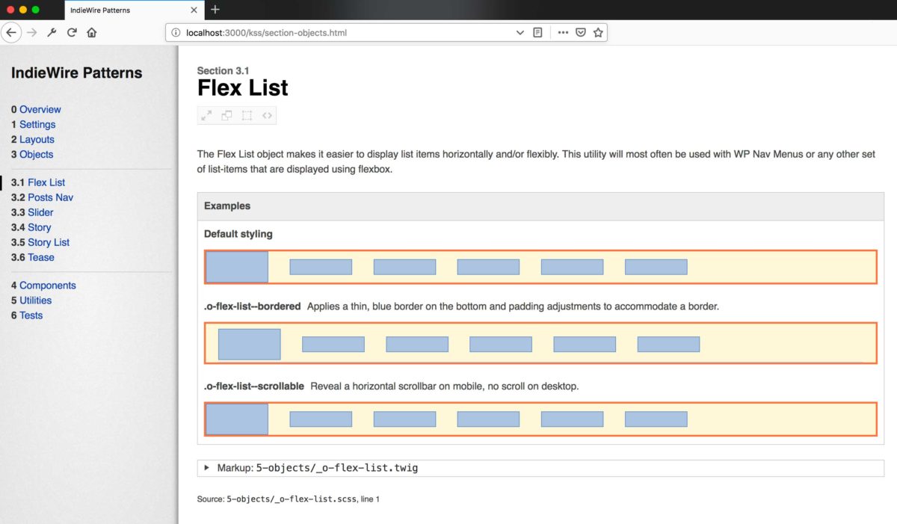Open address bar history dropdown arrow

tap(520, 33)
